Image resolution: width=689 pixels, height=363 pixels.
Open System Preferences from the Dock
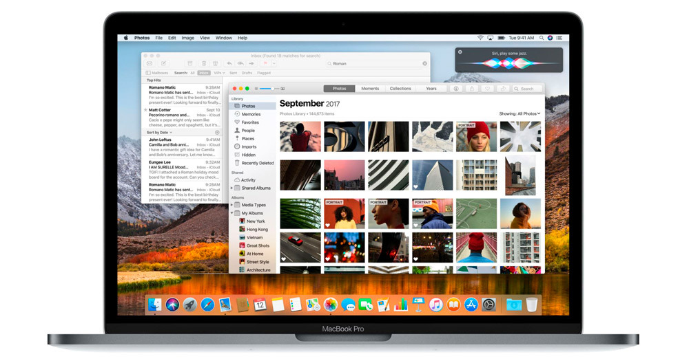(489, 305)
